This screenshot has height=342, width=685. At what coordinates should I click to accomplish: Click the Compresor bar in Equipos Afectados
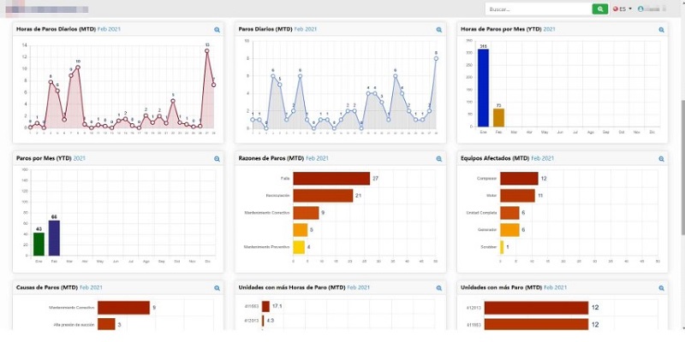click(x=519, y=178)
